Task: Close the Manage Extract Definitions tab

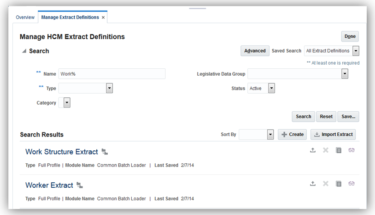Action: click(x=103, y=18)
